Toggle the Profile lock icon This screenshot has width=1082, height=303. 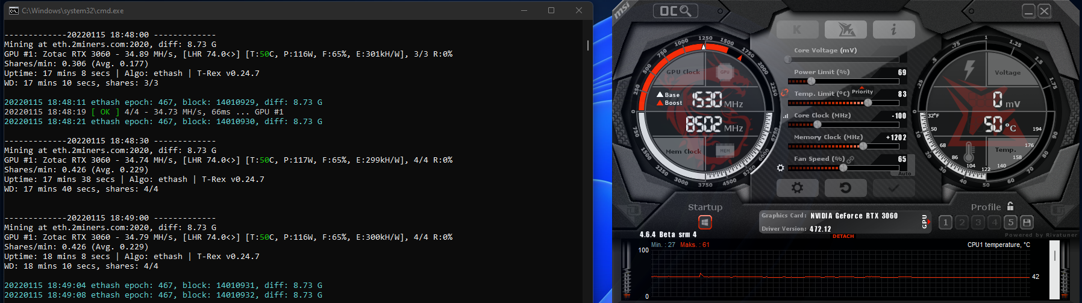1010,206
